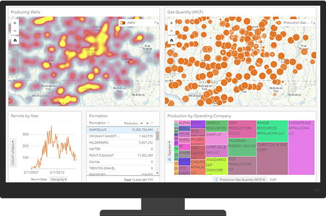Reset Producing Wells map to home extent
The height and width of the screenshot is (216, 326).
(x=15, y=40)
